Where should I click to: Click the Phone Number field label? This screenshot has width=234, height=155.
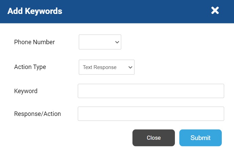pyautogui.click(x=35, y=42)
